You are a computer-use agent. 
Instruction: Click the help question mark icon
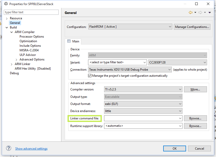(x=9, y=148)
